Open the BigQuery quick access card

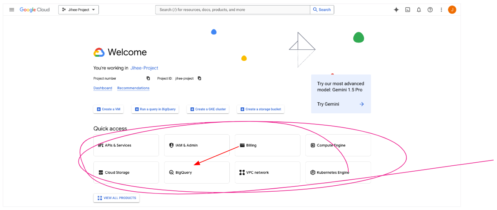pos(197,173)
